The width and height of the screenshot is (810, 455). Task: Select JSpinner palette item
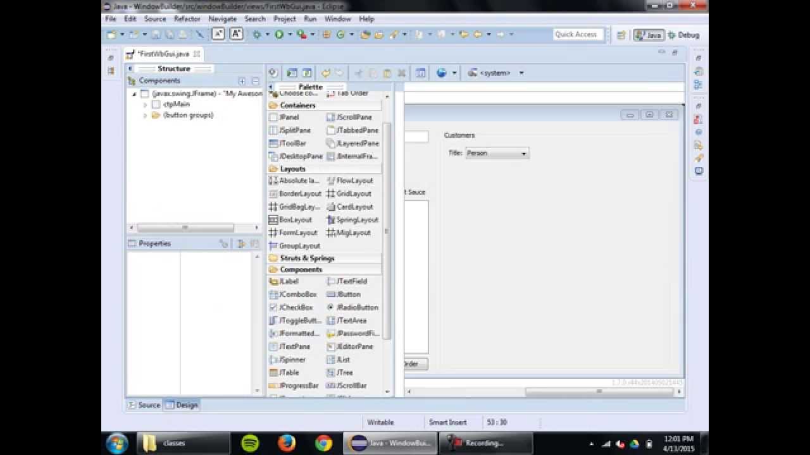click(287, 360)
